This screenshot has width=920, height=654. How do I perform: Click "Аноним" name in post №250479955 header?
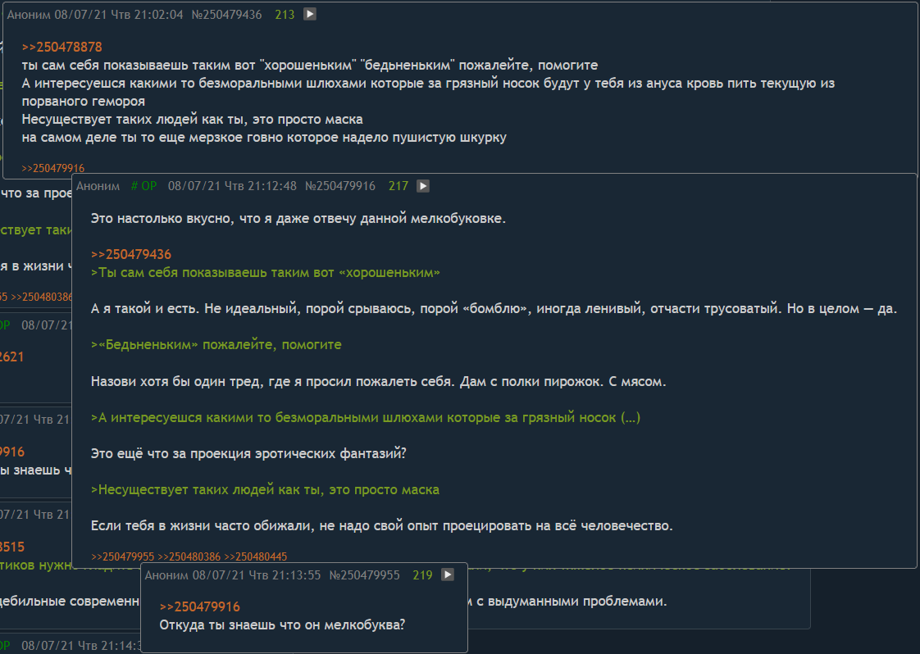[x=166, y=575]
